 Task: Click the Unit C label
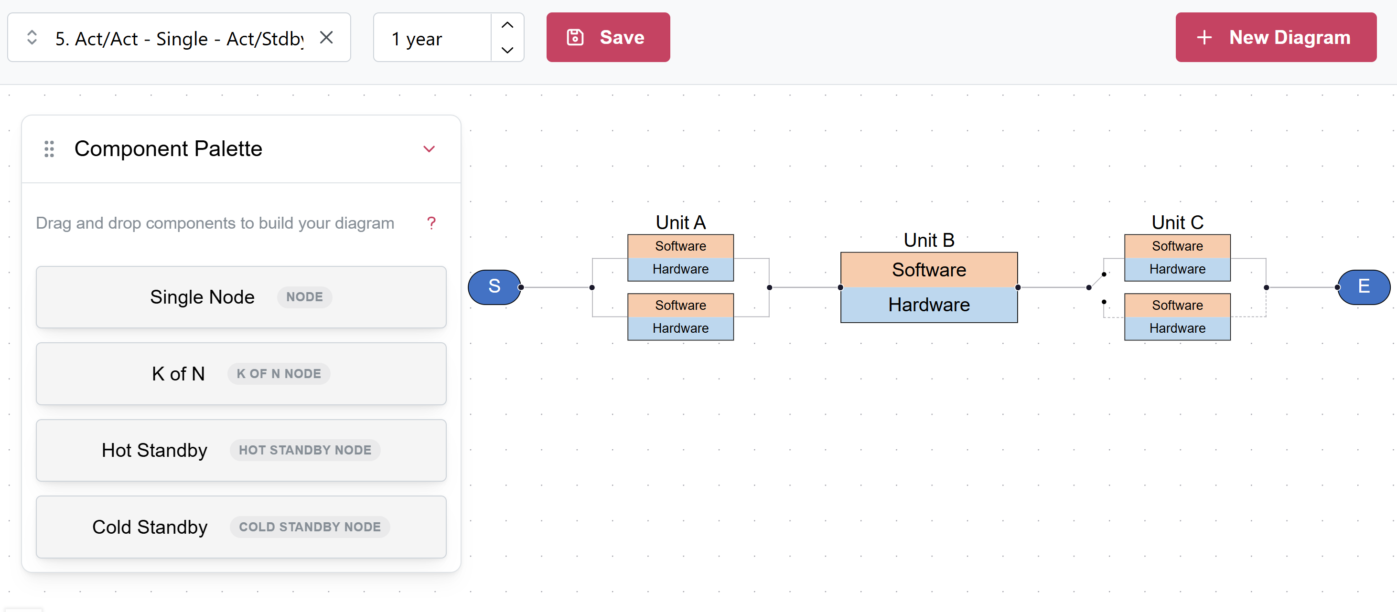[1177, 222]
